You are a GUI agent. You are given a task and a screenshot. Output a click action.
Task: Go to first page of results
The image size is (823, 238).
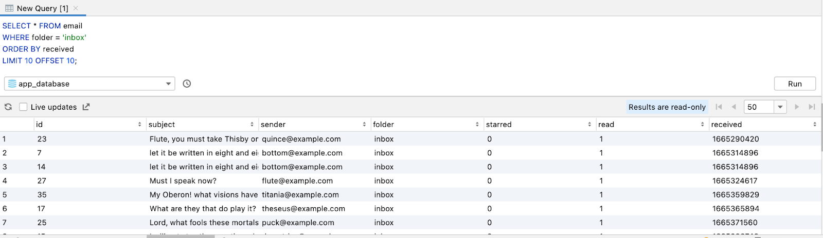[719, 107]
